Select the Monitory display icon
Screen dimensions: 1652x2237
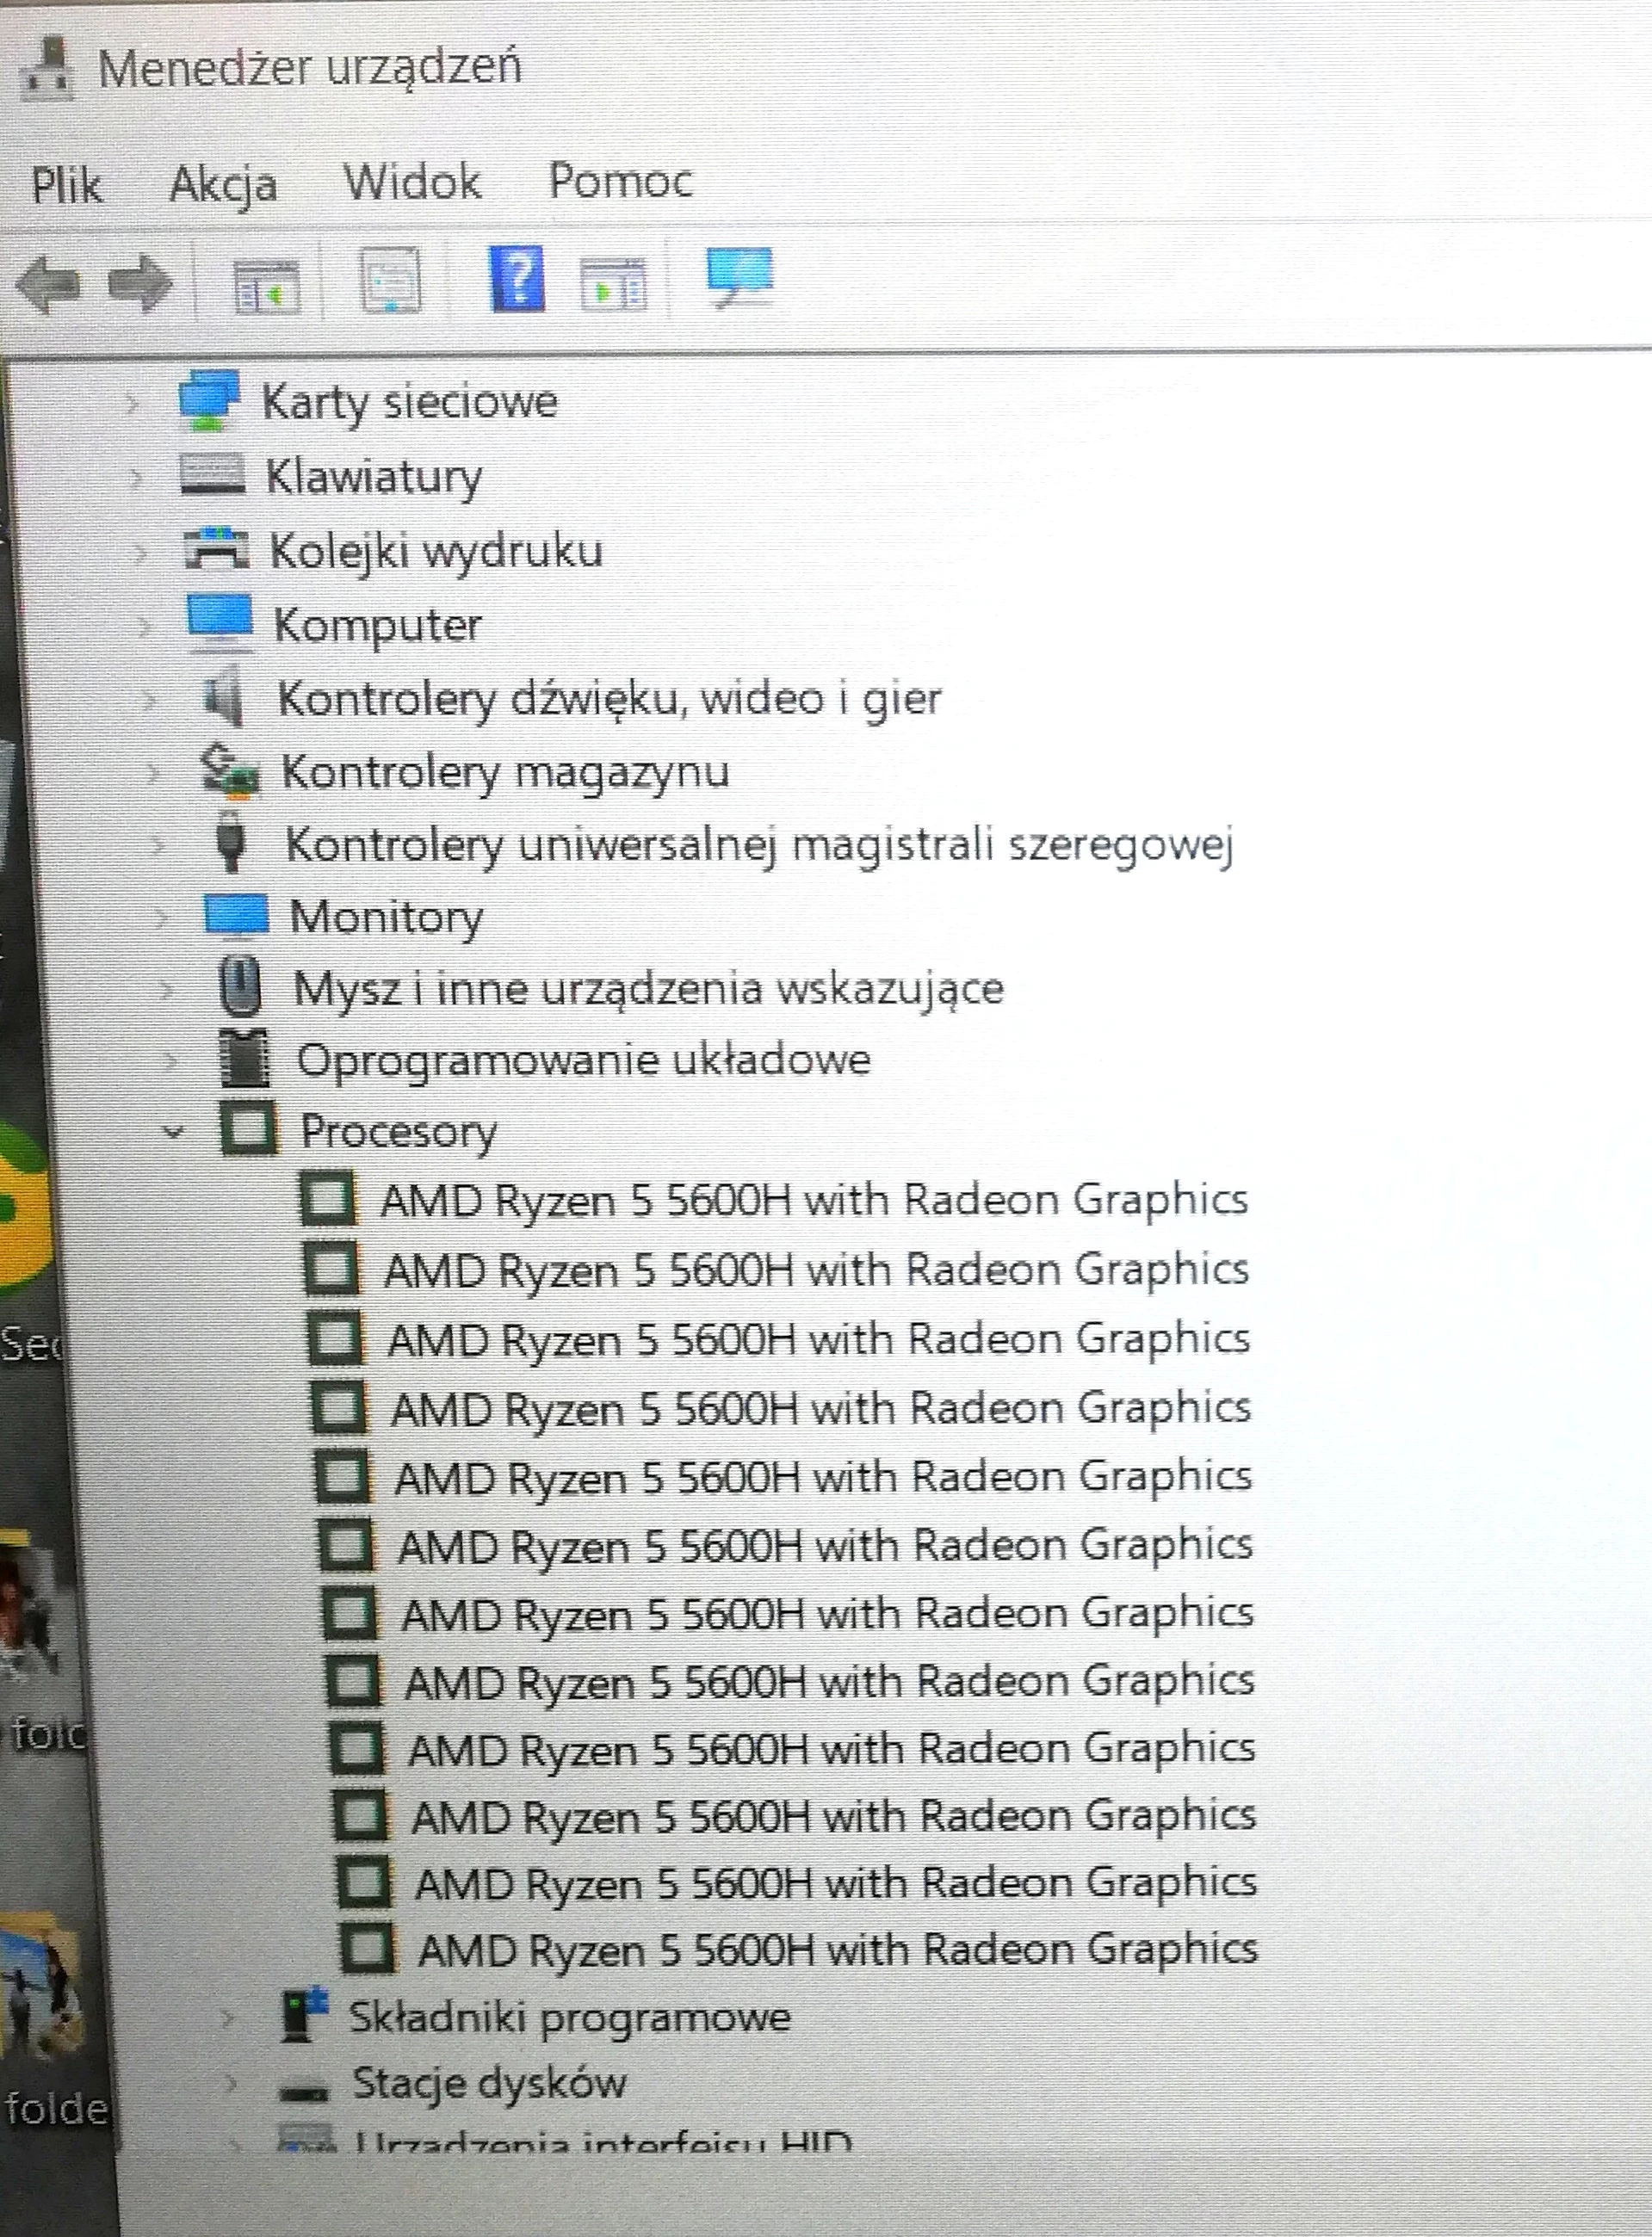[236, 915]
